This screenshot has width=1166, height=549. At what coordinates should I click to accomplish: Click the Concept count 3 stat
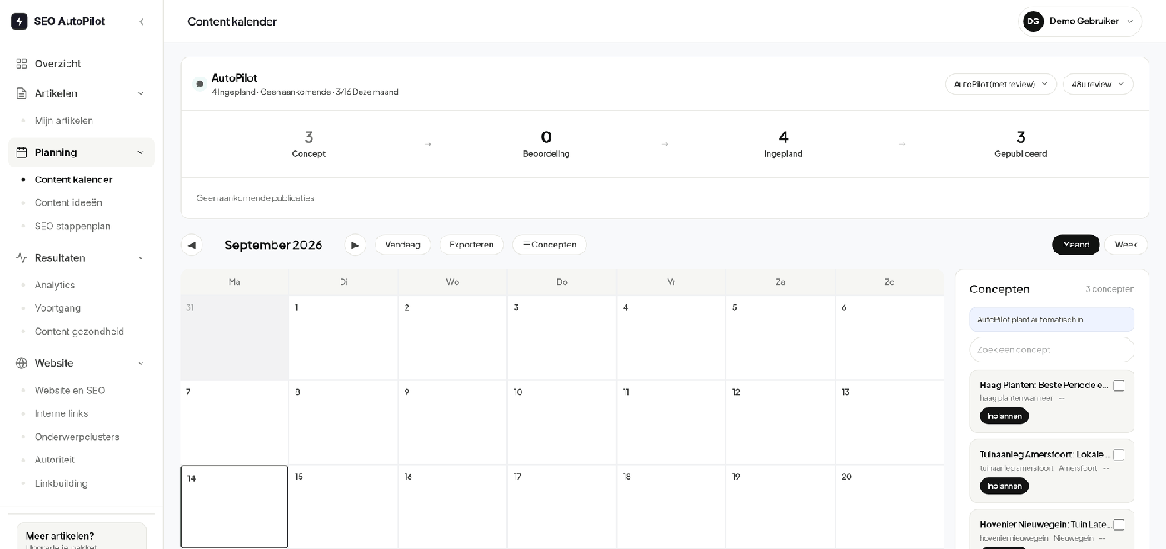coord(309,143)
